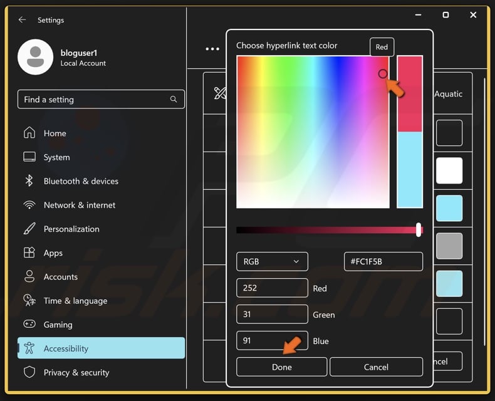Click the Find a setting search box
The height and width of the screenshot is (401, 495).
[x=101, y=99]
